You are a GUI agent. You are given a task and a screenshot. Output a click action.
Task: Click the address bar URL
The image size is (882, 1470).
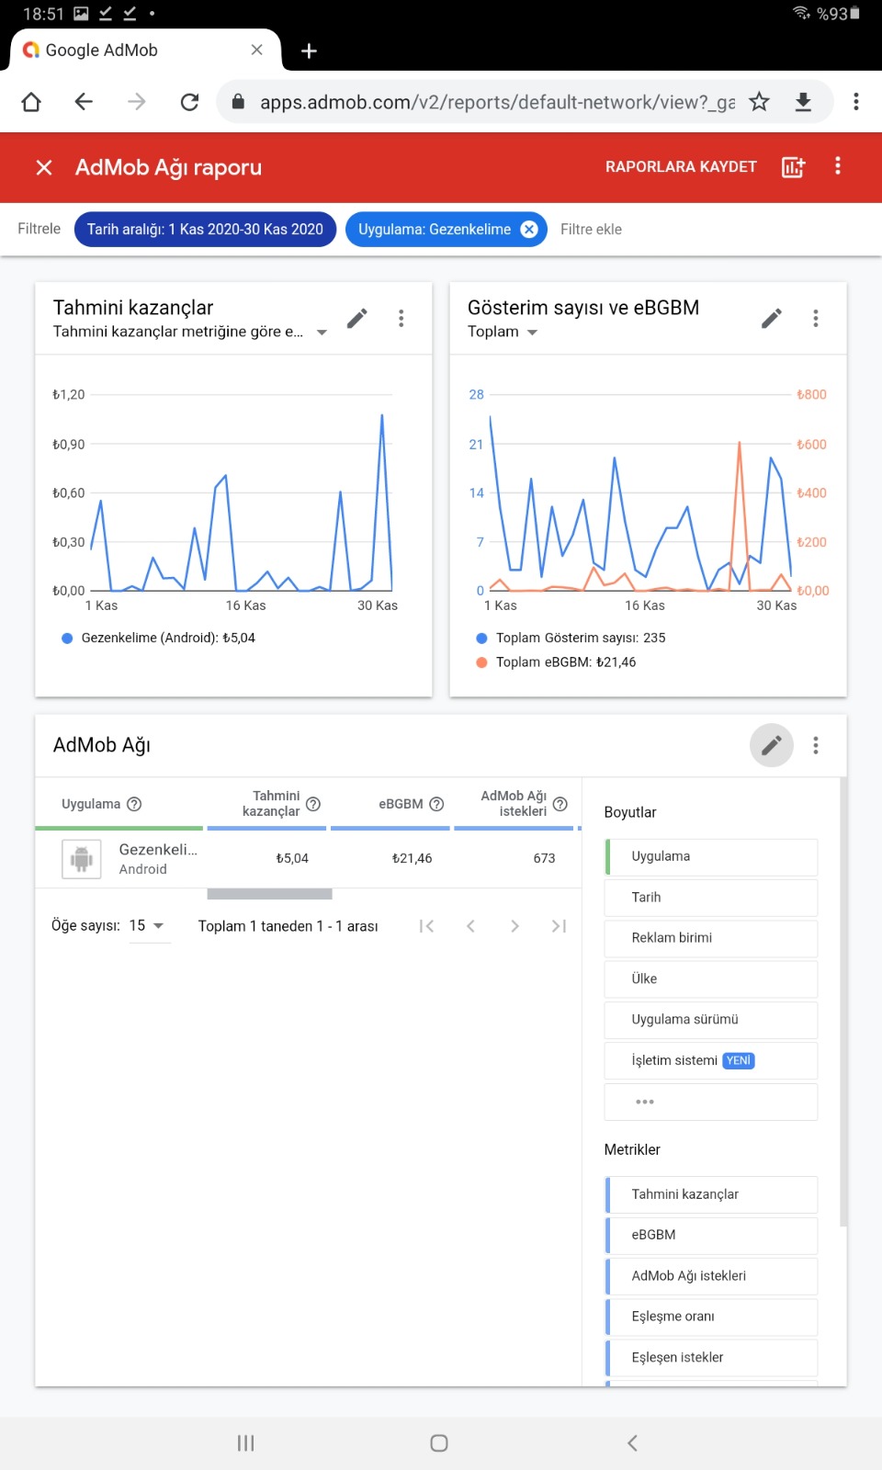(497, 102)
